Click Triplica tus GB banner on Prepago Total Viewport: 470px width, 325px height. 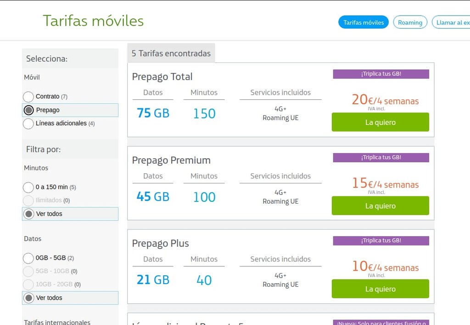(x=380, y=74)
